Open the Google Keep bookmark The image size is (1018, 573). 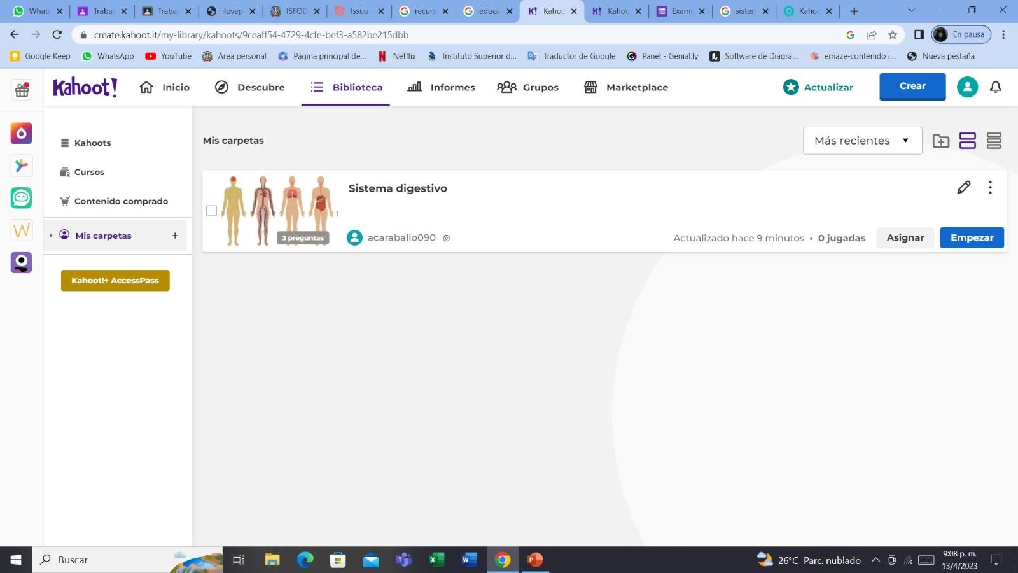[40, 56]
